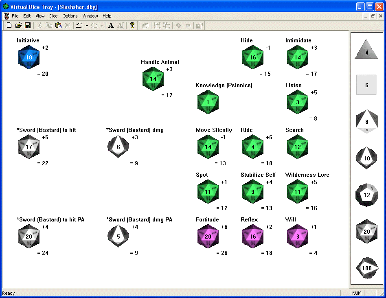This screenshot has width=386, height=298.
Task: Click the minus modifier toolbar icon
Action: [x=188, y=25]
